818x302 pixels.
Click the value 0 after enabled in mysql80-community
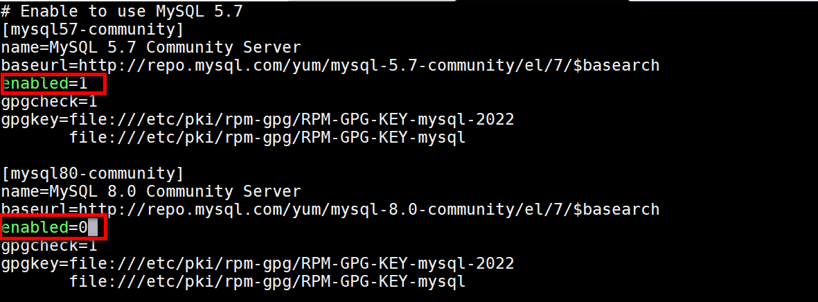click(82, 227)
